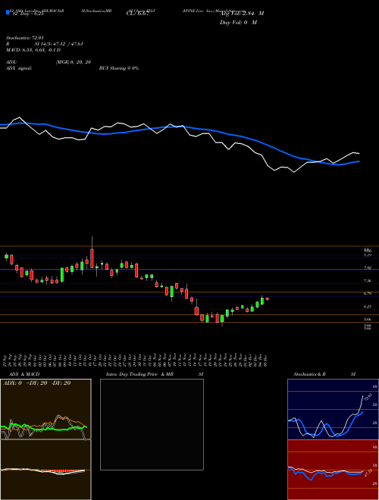The height and width of the screenshot is (500, 379).
Task: Click the Day Vol 0 M text
Action: tap(238, 22)
